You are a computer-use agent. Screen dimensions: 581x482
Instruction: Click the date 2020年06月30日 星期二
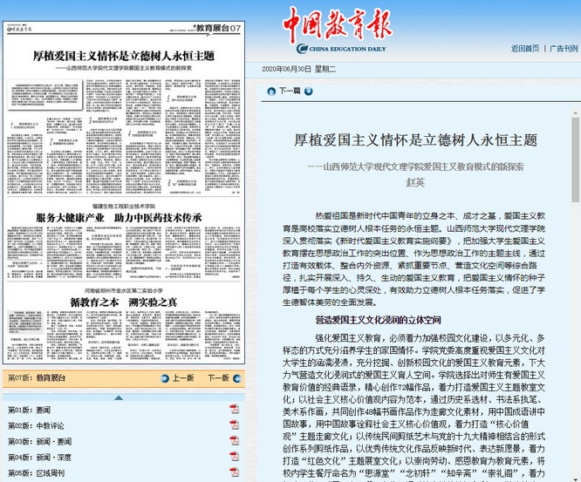pos(298,69)
